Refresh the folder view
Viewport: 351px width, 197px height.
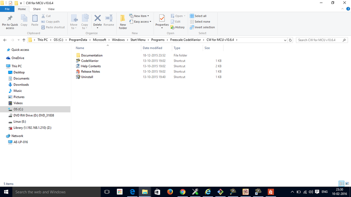pos(290,40)
